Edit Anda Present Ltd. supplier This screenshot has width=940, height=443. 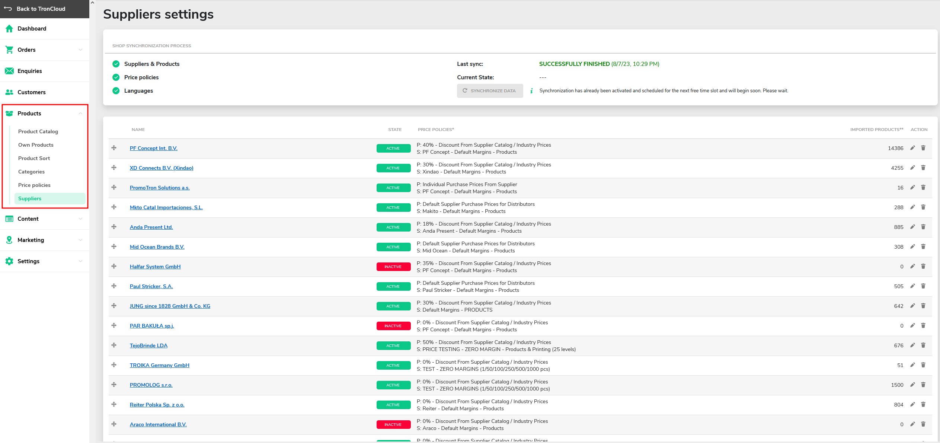tap(912, 227)
